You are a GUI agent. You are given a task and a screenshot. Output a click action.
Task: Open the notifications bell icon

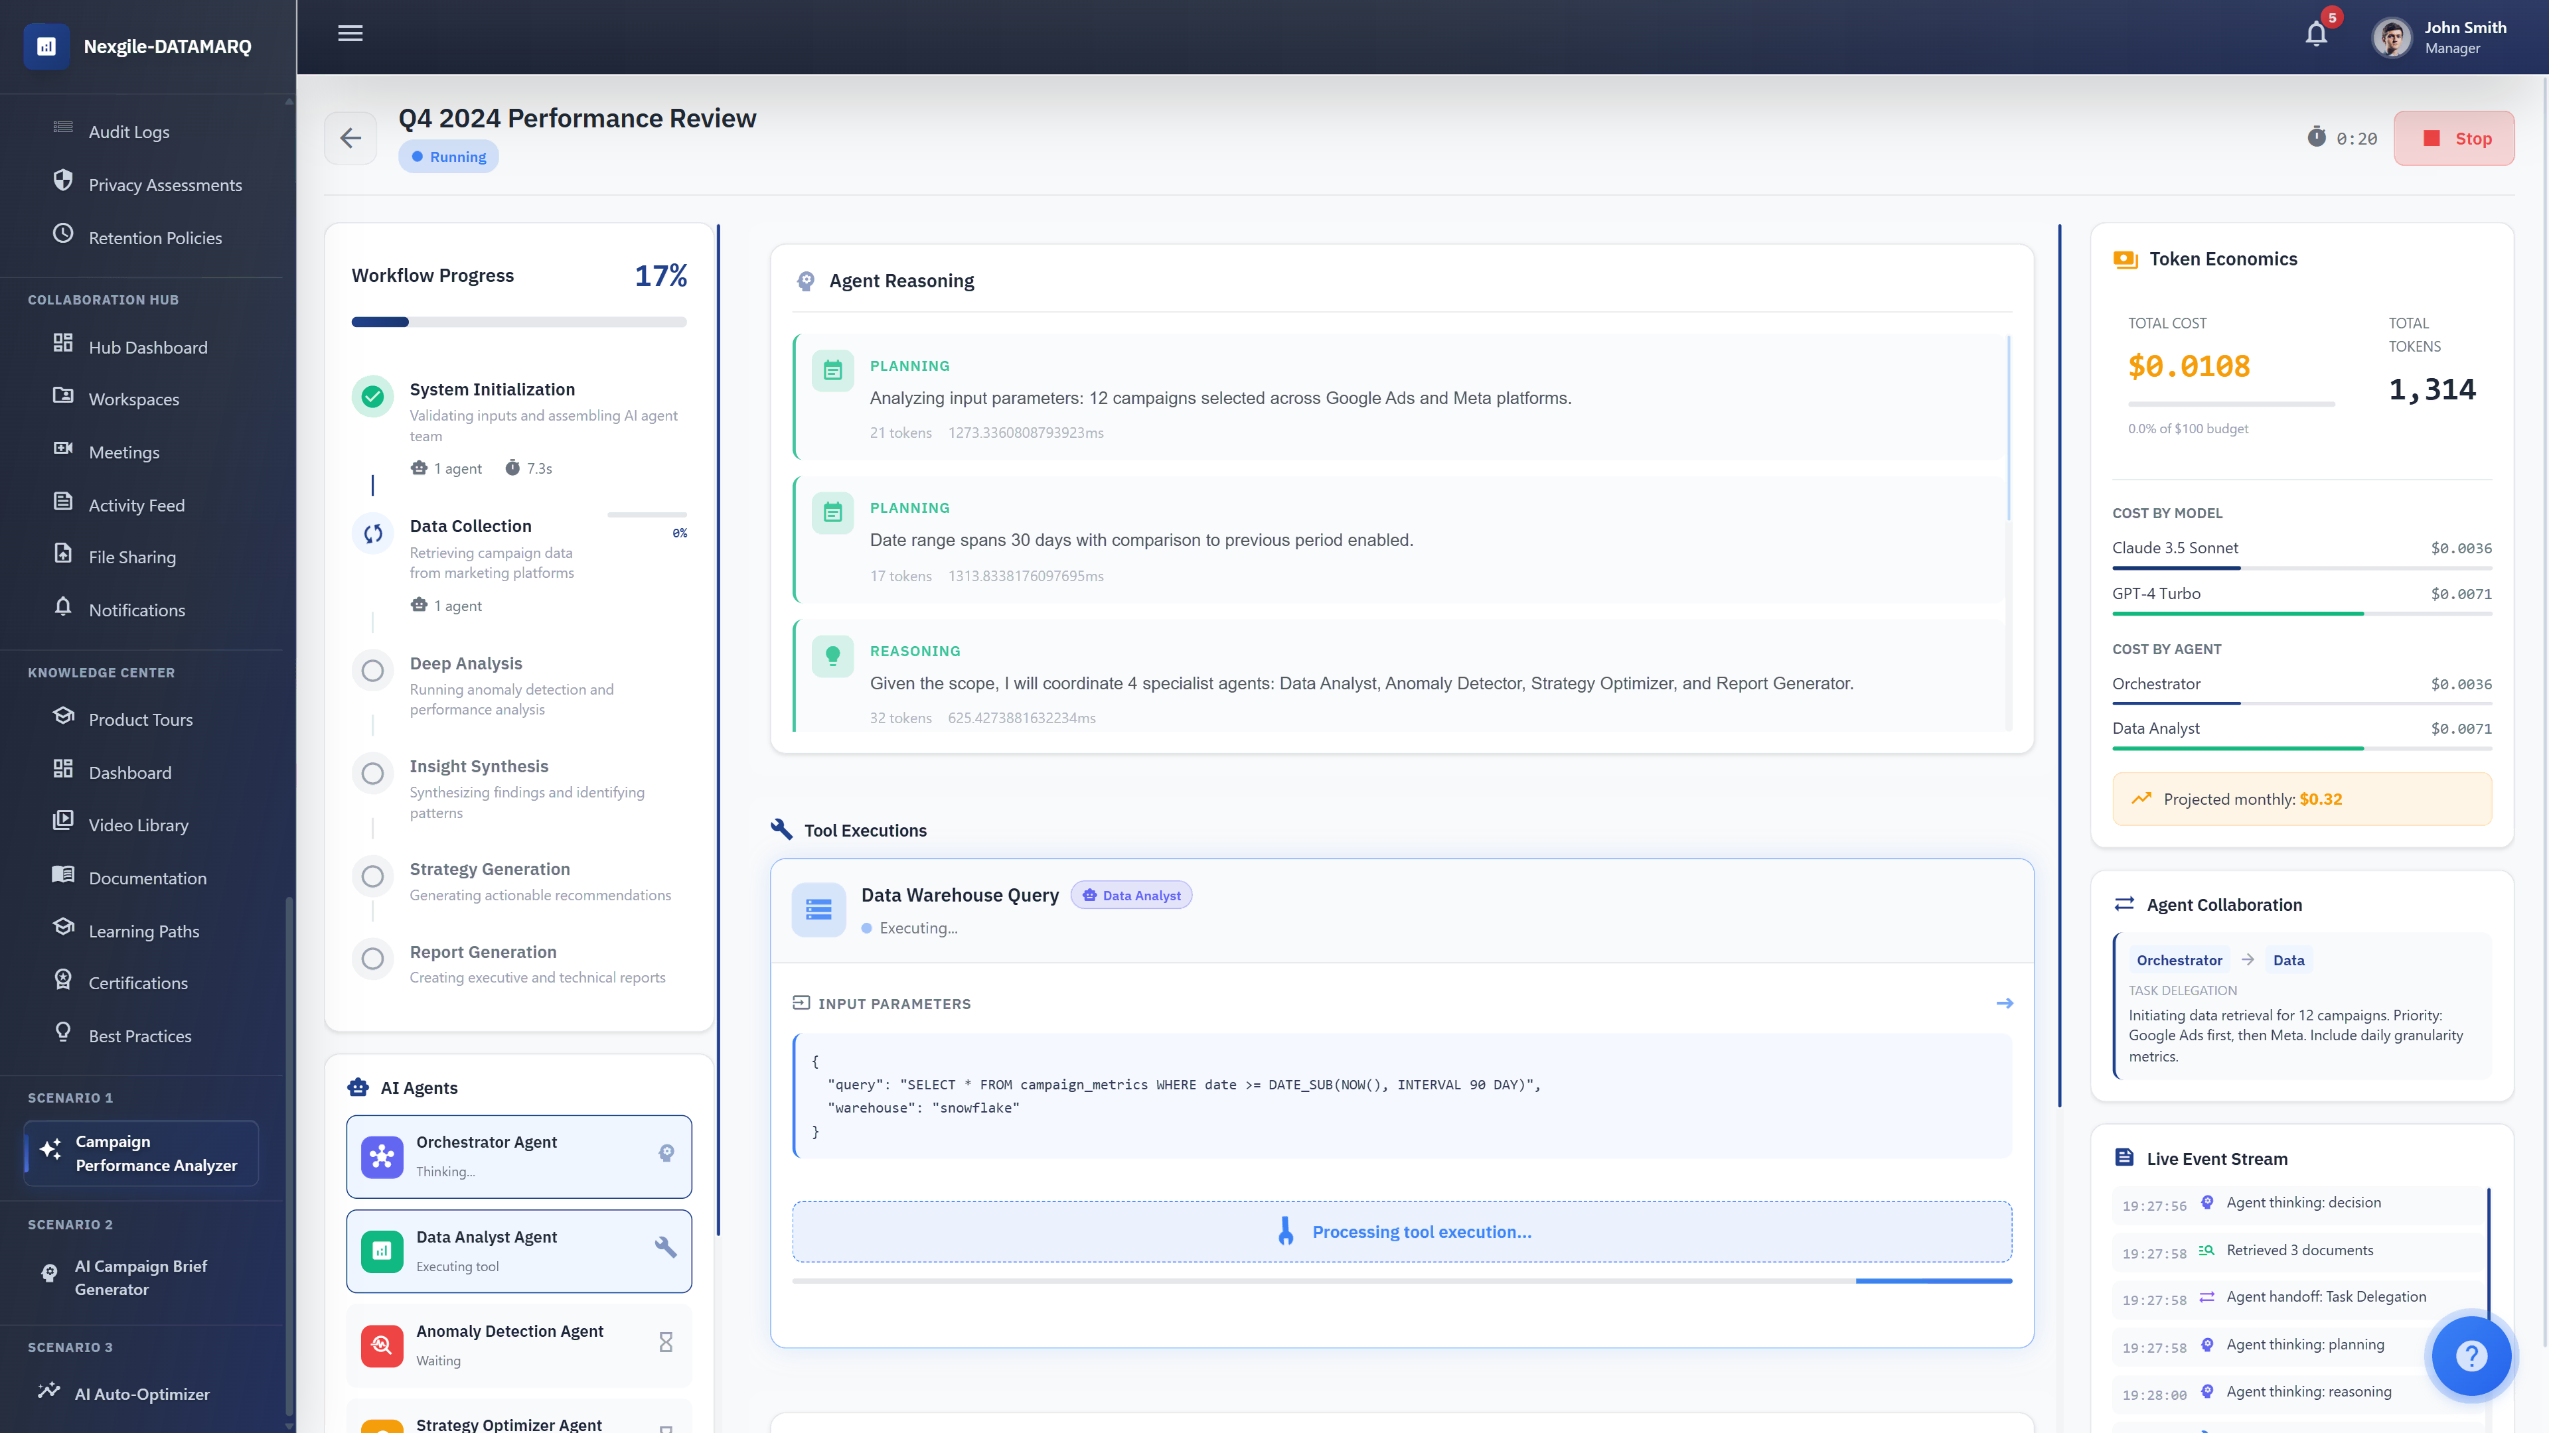(2315, 36)
